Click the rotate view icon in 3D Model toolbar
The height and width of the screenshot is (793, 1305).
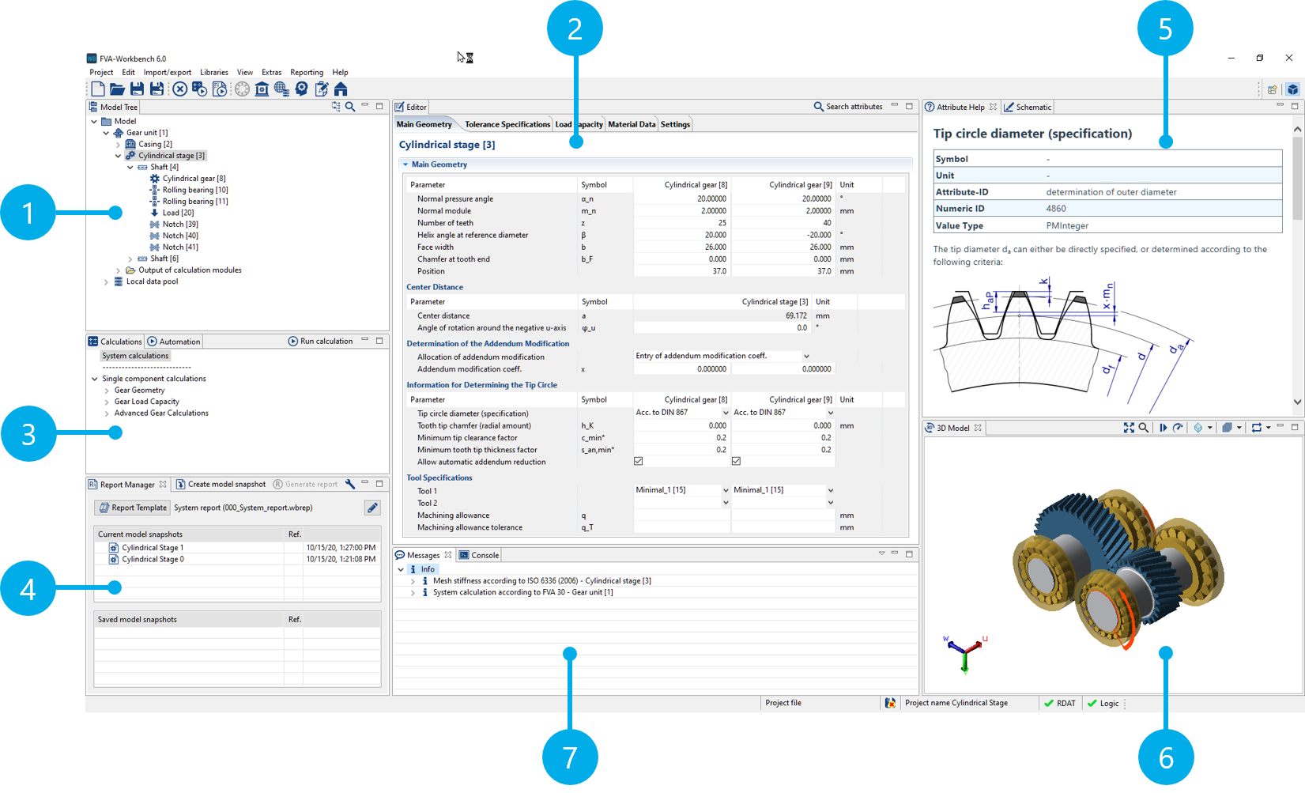click(x=1179, y=428)
